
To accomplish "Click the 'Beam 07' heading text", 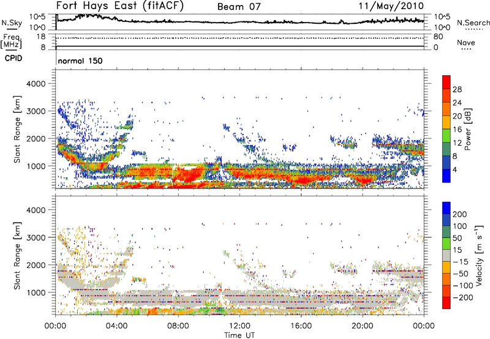I will pos(239,7).
